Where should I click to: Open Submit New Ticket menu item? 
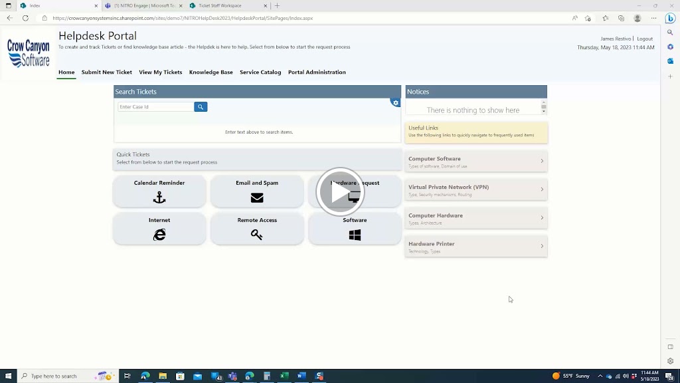(x=107, y=72)
